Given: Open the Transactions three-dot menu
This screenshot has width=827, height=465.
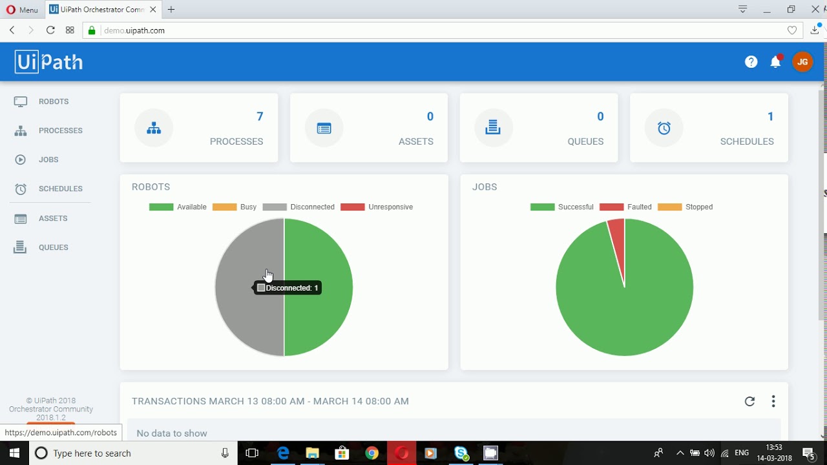Looking at the screenshot, I should point(773,401).
